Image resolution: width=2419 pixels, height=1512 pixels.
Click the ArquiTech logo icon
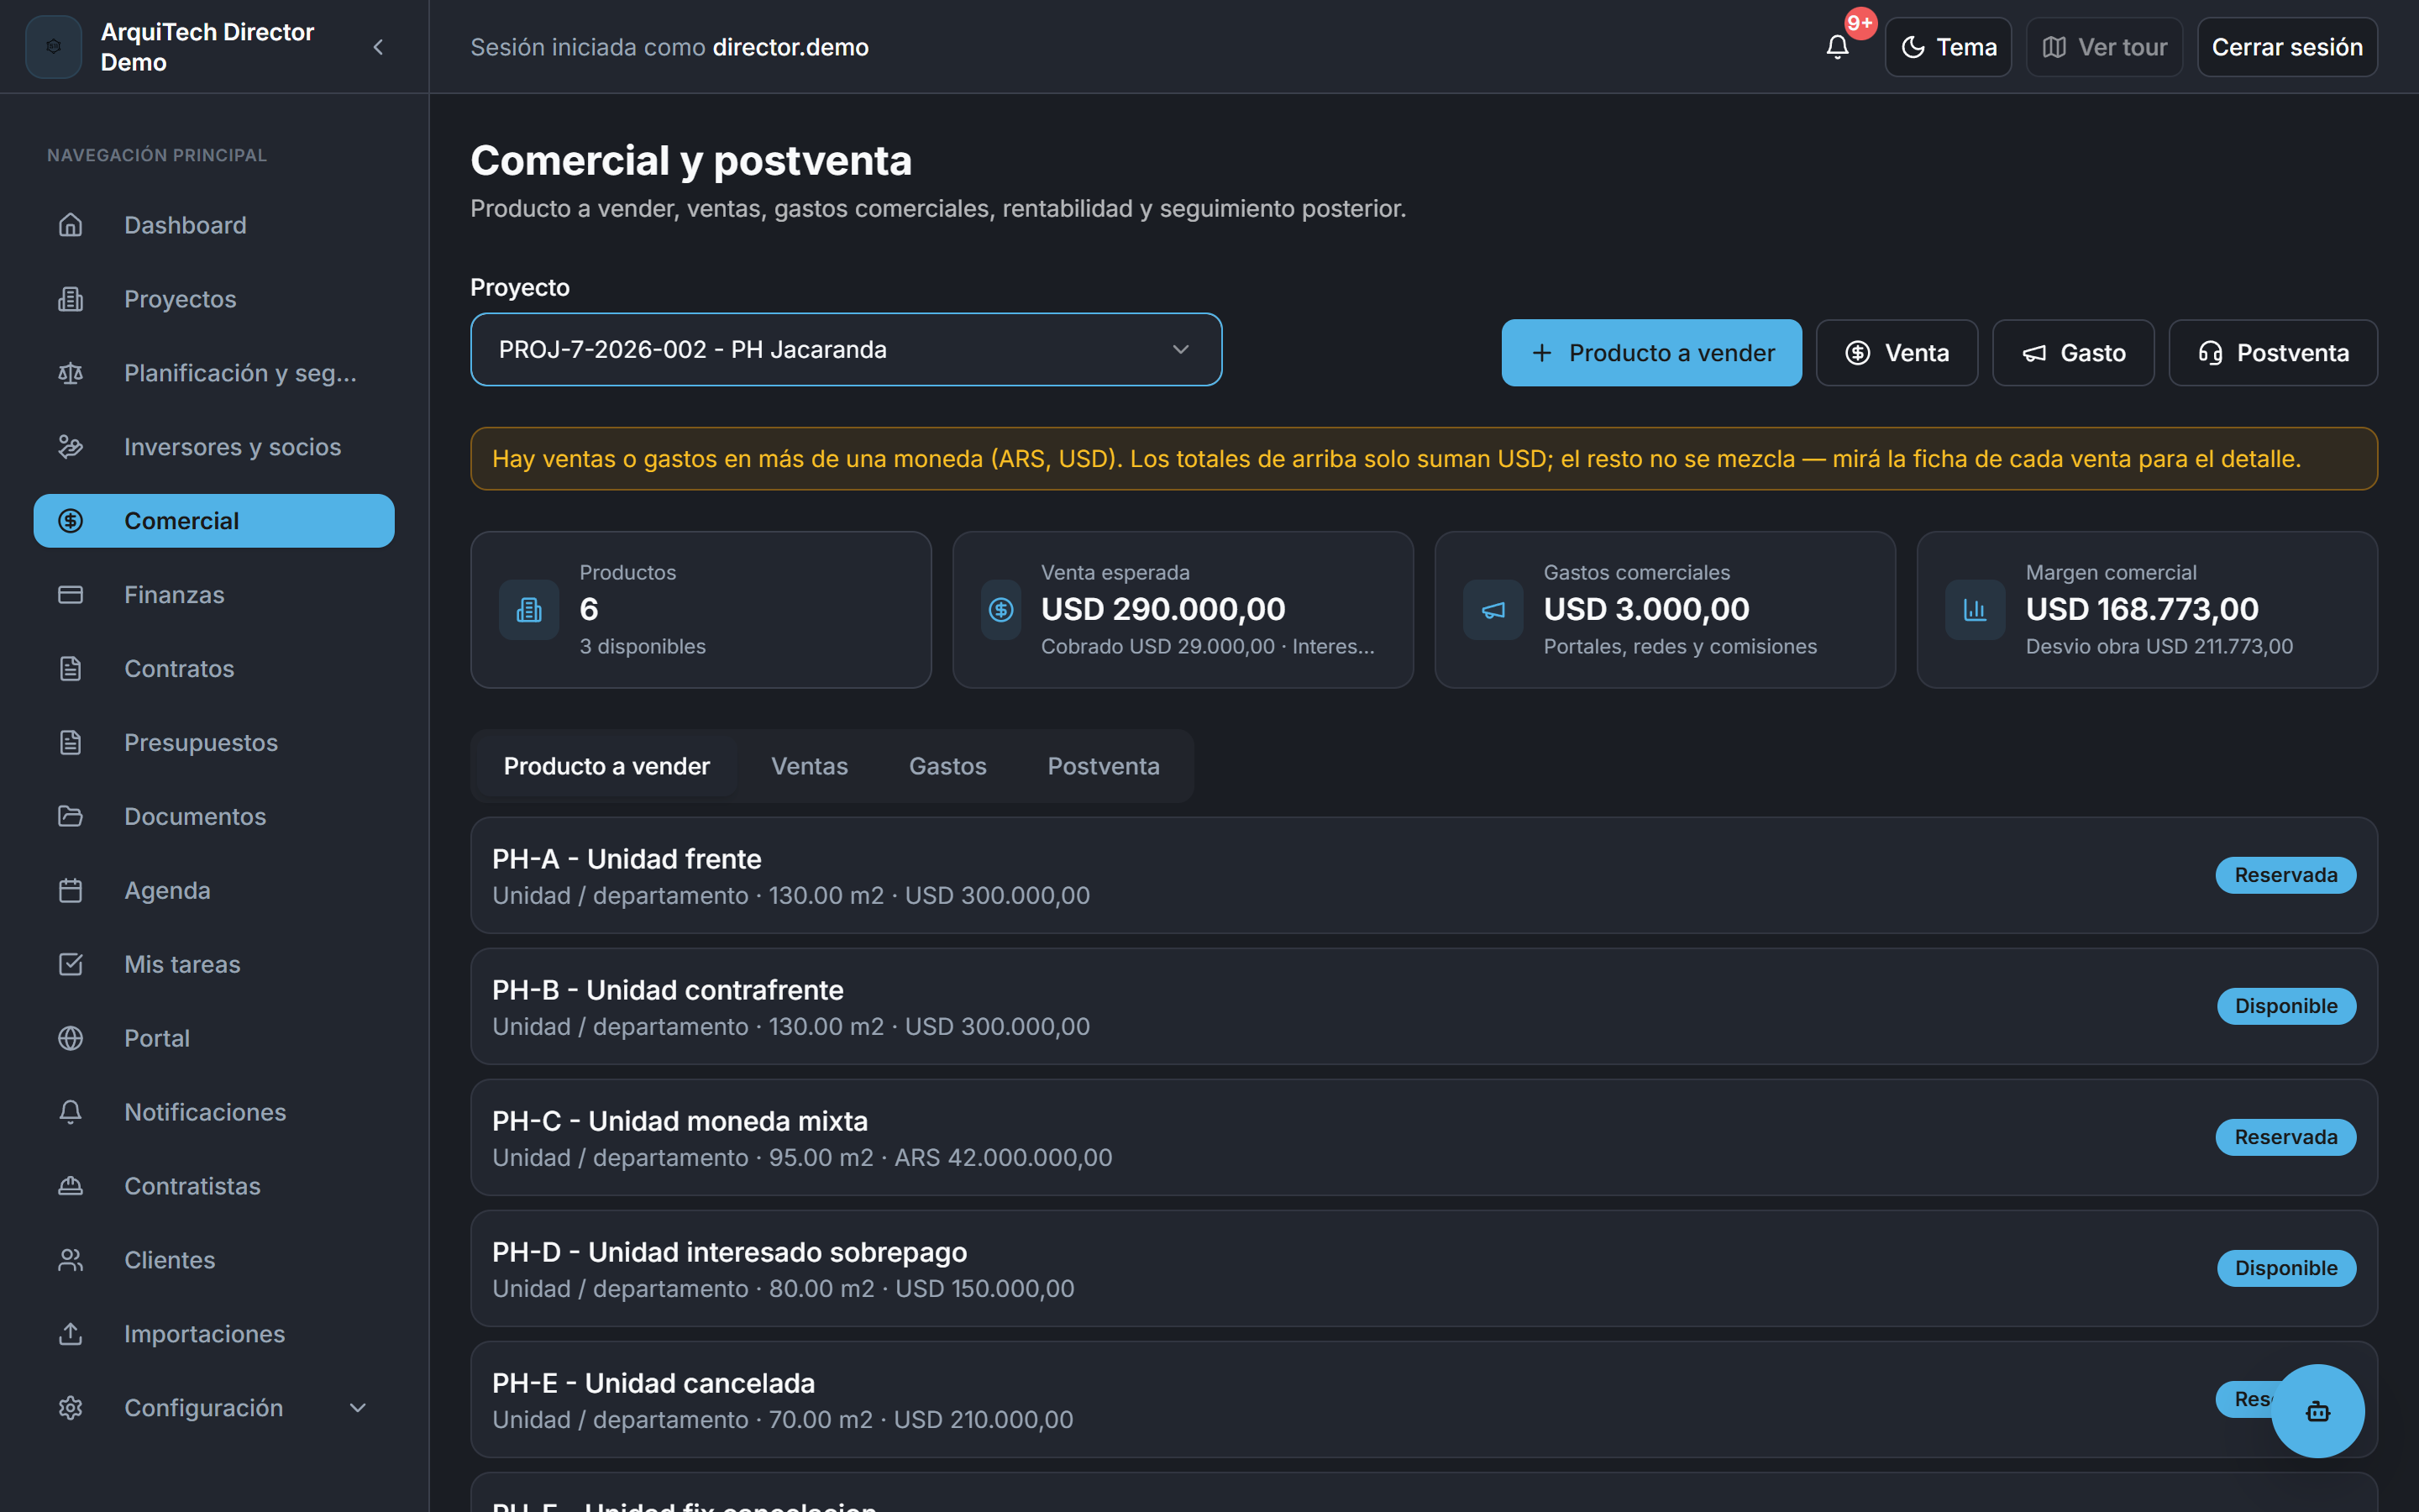pos(54,47)
